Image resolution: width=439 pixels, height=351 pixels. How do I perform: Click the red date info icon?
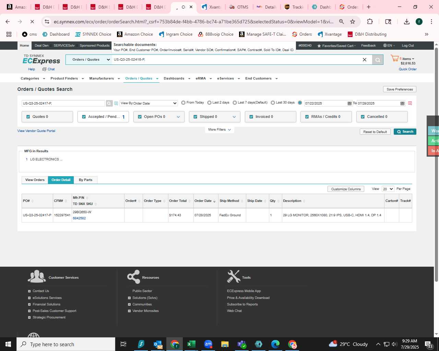click(410, 103)
